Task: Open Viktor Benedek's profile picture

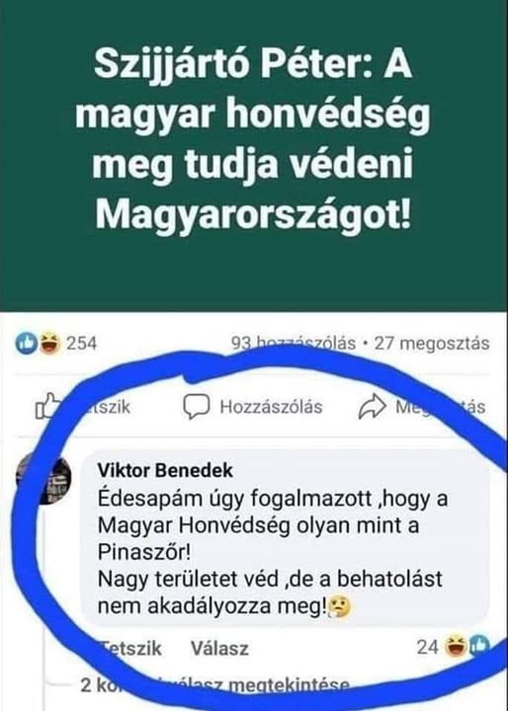Action: point(43,479)
